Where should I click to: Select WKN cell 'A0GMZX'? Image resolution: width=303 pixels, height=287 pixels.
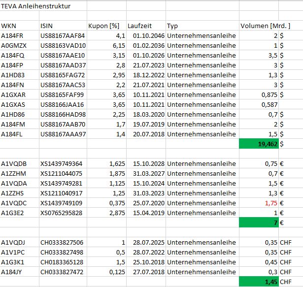click(20, 45)
